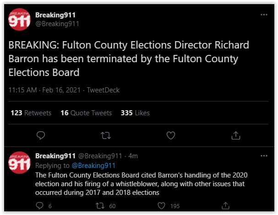The height and width of the screenshot is (215, 278).
Task: View the 335 Likes list
Action: click(135, 113)
